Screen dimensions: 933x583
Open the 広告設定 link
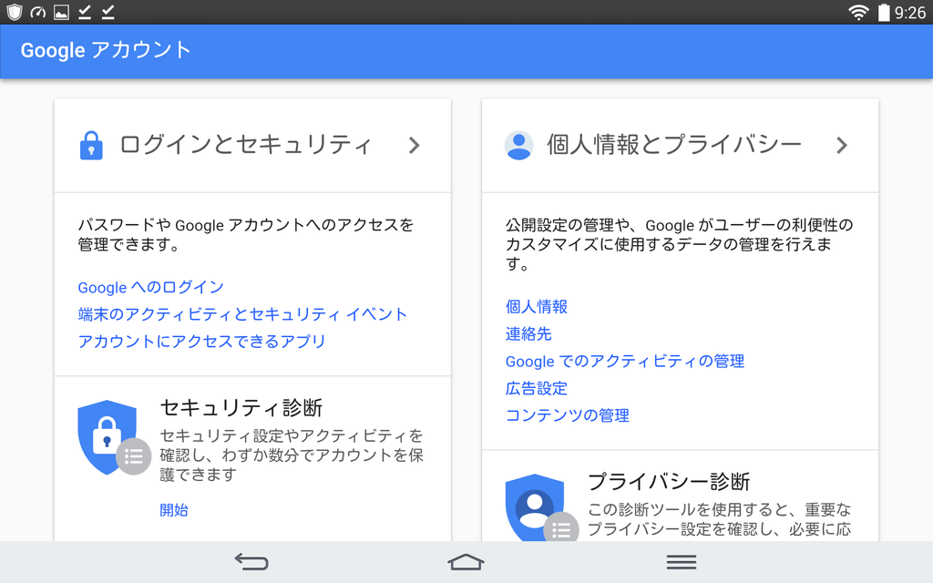coord(536,388)
